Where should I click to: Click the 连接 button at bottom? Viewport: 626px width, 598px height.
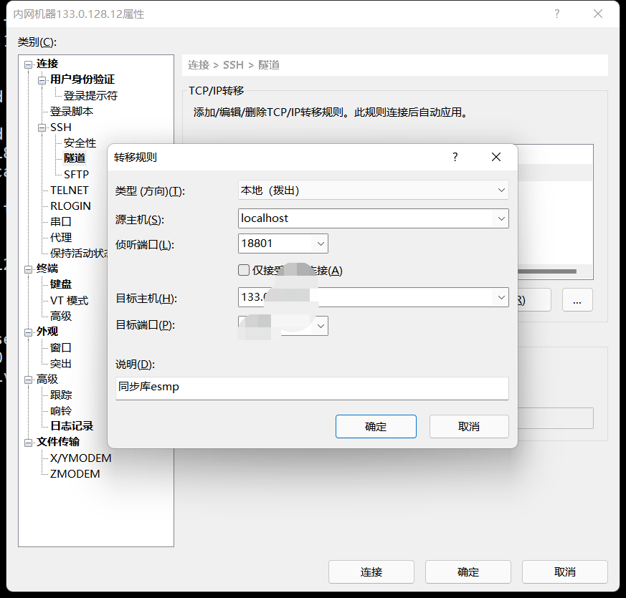371,572
